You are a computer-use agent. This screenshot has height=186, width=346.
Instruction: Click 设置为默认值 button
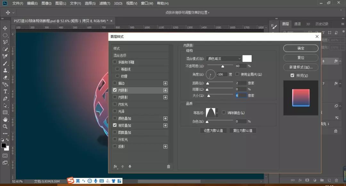click(x=213, y=130)
